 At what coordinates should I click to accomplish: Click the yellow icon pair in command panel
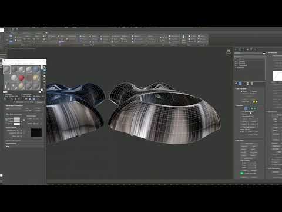tap(255, 102)
